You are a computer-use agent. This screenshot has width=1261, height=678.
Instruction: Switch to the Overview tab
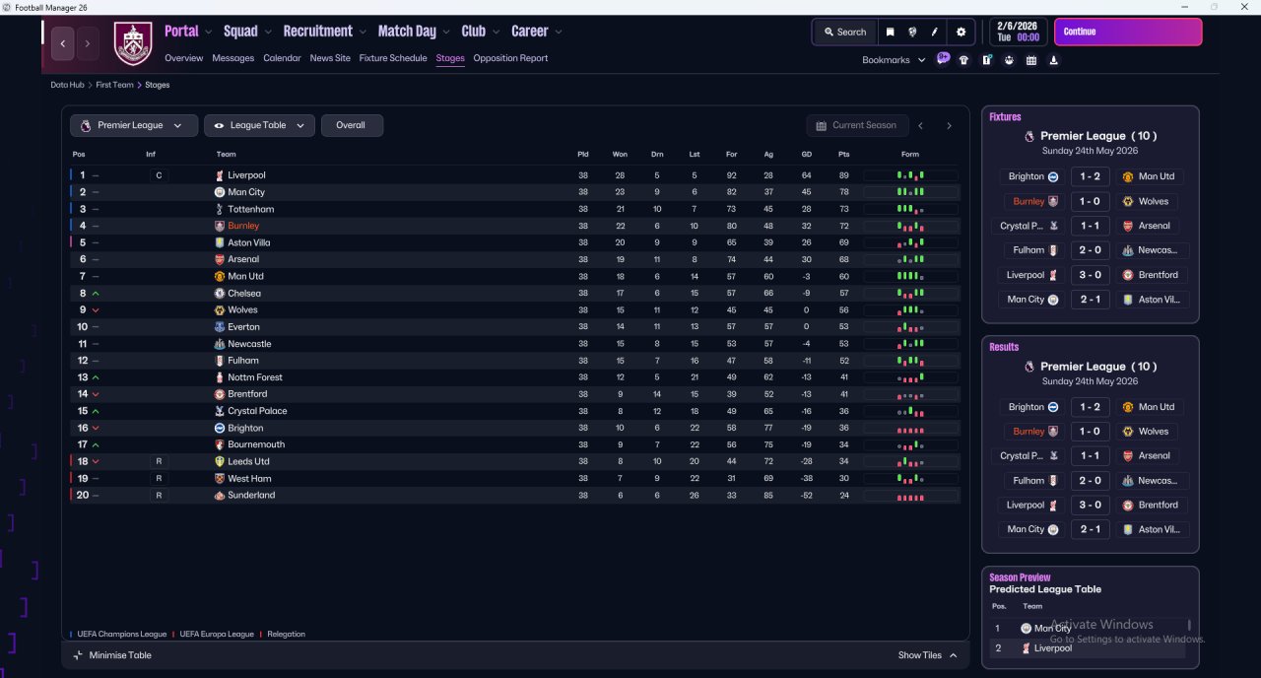(184, 58)
